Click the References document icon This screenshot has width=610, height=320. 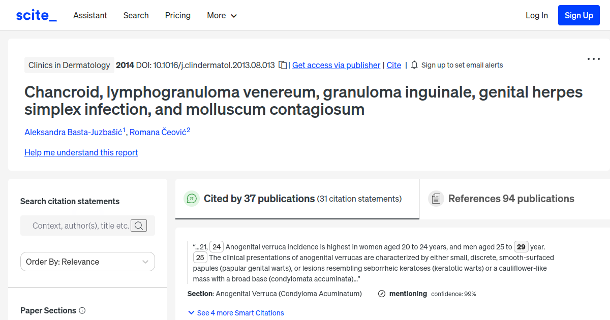tap(436, 198)
